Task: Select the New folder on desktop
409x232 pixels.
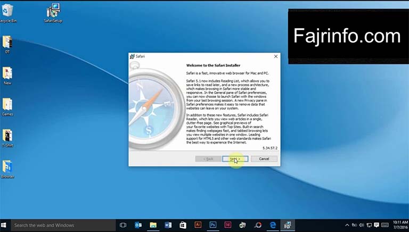Action: point(7,76)
